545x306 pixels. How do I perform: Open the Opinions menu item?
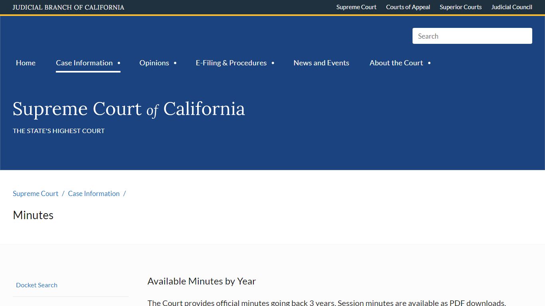(x=154, y=63)
